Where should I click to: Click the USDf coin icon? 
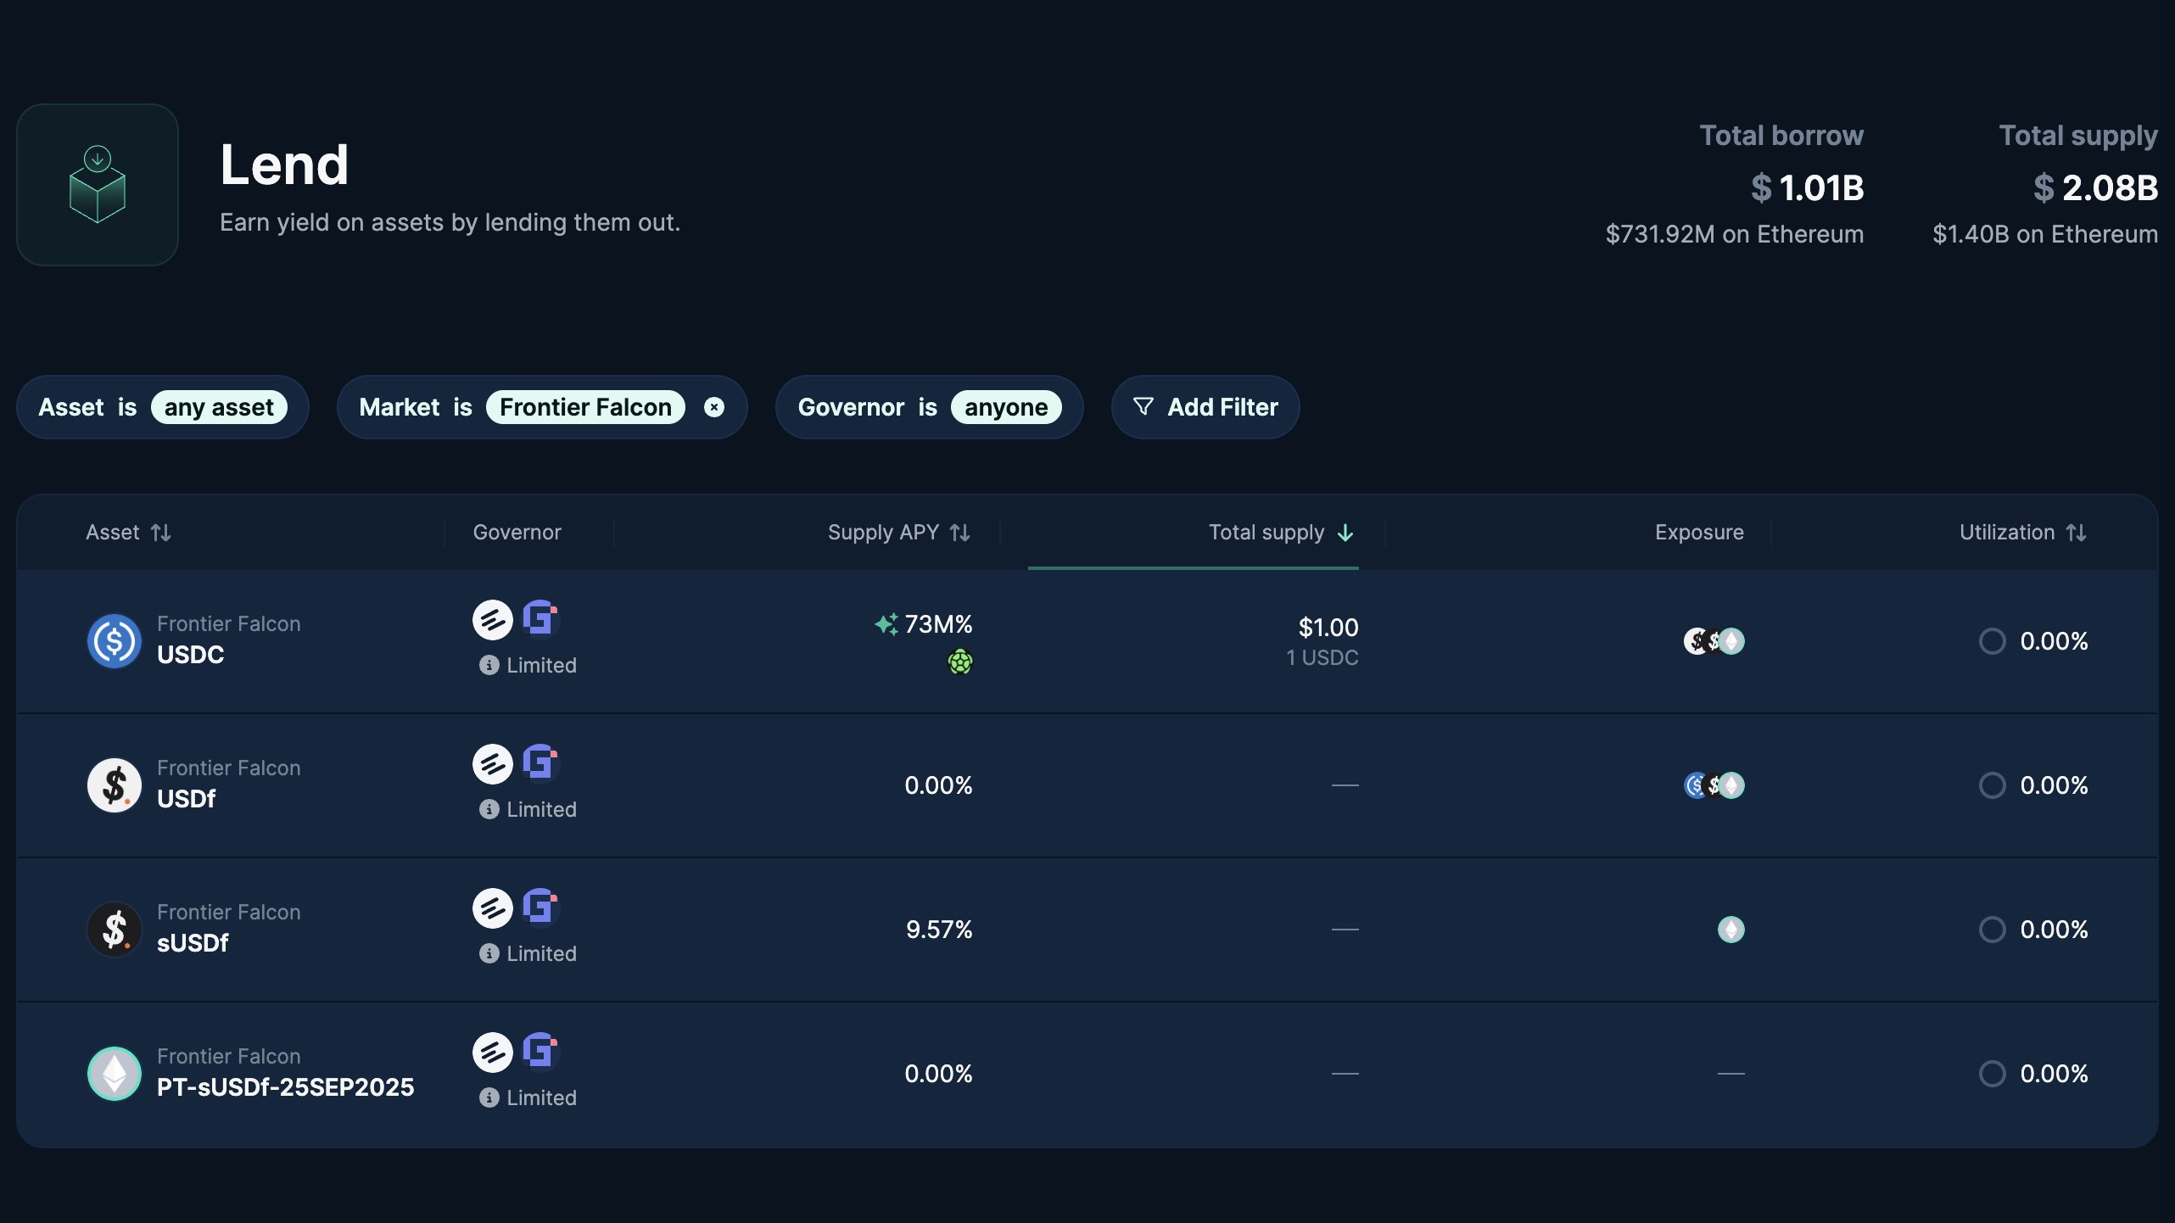115,785
